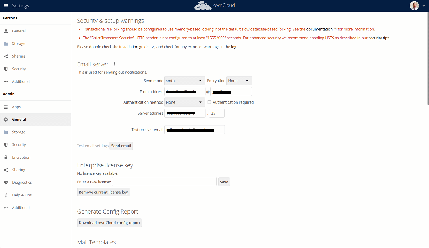
Task: Follow the installation guides link
Action: pos(137,47)
